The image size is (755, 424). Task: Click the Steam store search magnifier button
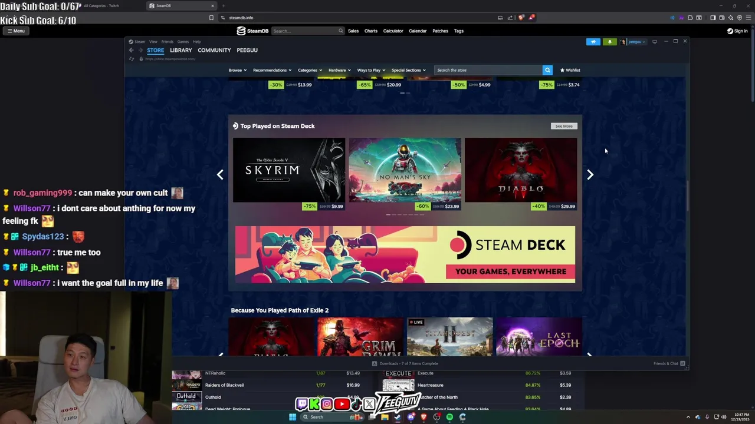[547, 70]
